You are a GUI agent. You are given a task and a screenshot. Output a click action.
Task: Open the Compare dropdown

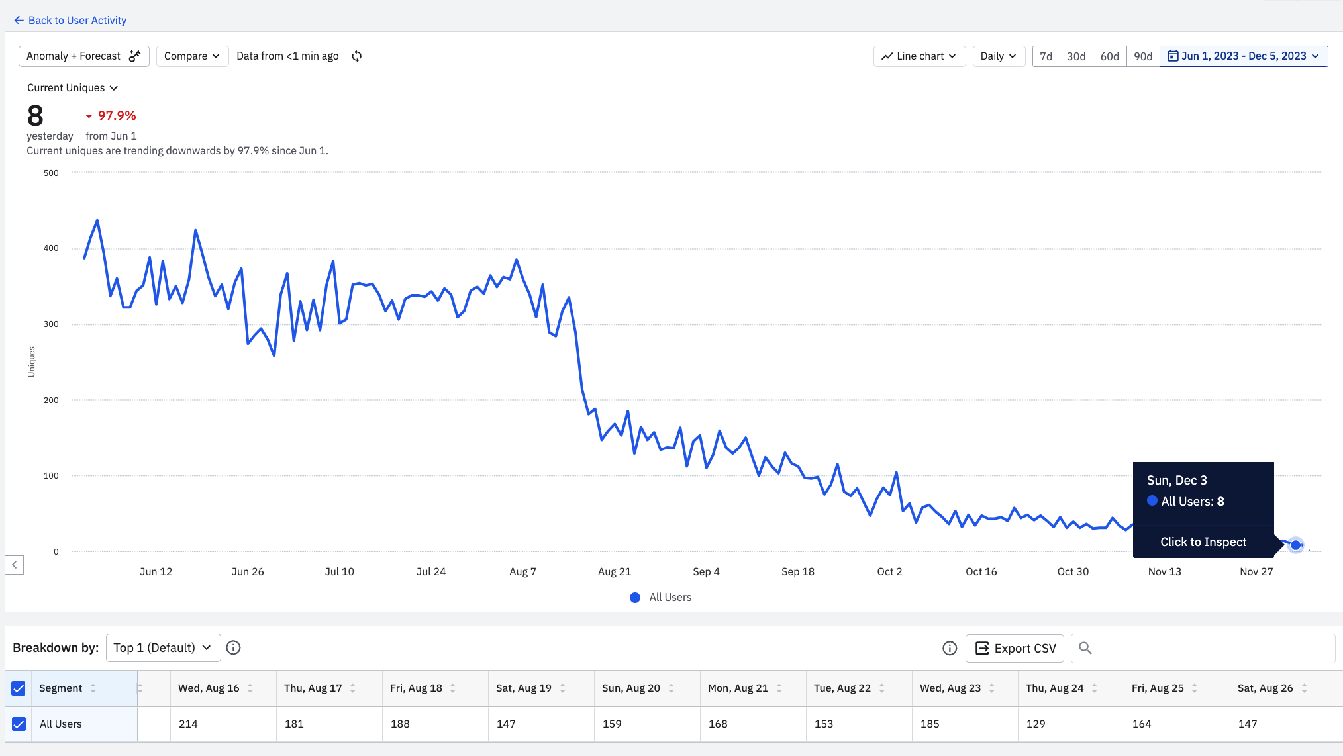tap(192, 56)
